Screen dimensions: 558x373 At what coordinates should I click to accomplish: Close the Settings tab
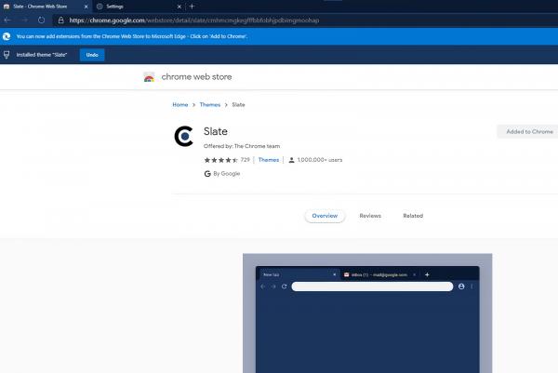pyautogui.click(x=179, y=6)
